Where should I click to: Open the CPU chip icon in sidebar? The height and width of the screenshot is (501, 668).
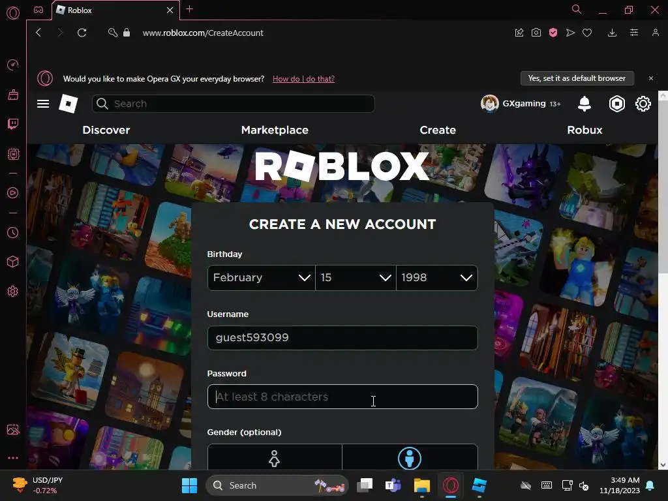[x=13, y=154]
